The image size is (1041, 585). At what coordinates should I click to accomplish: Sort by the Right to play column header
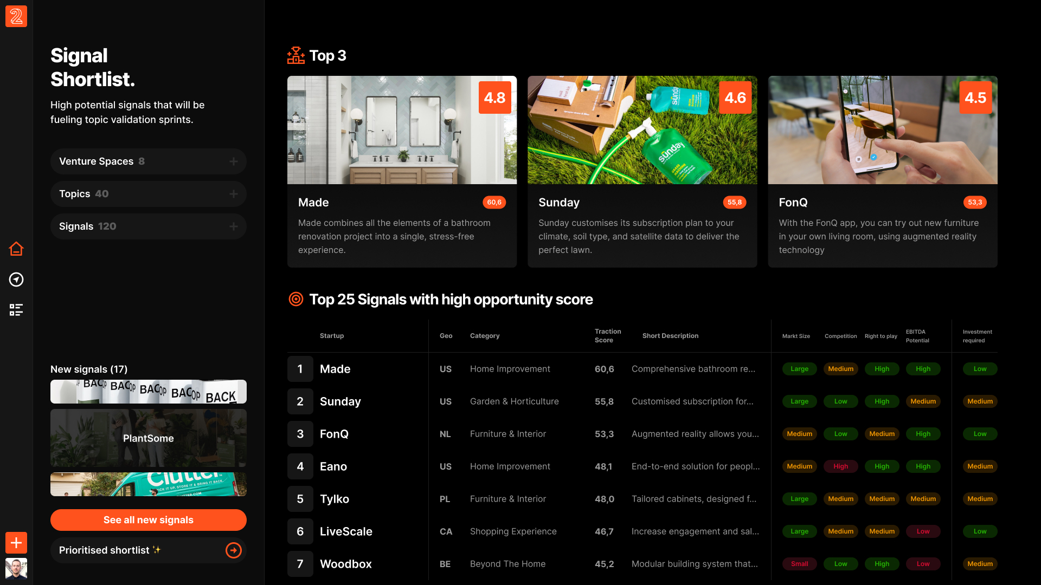tap(881, 336)
